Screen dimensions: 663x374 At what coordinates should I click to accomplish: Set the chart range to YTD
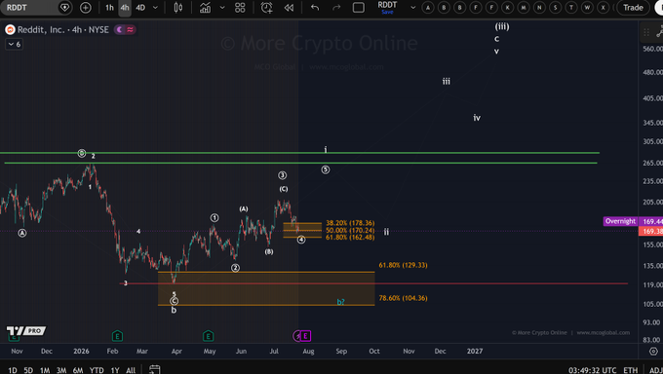tap(97, 370)
